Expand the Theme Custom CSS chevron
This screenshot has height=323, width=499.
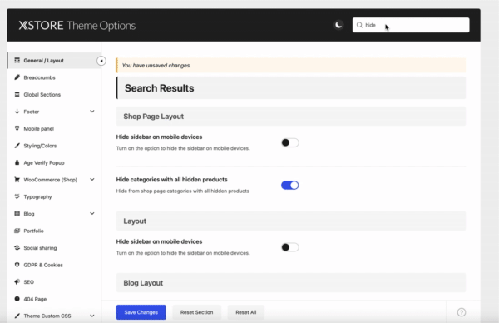92,316
